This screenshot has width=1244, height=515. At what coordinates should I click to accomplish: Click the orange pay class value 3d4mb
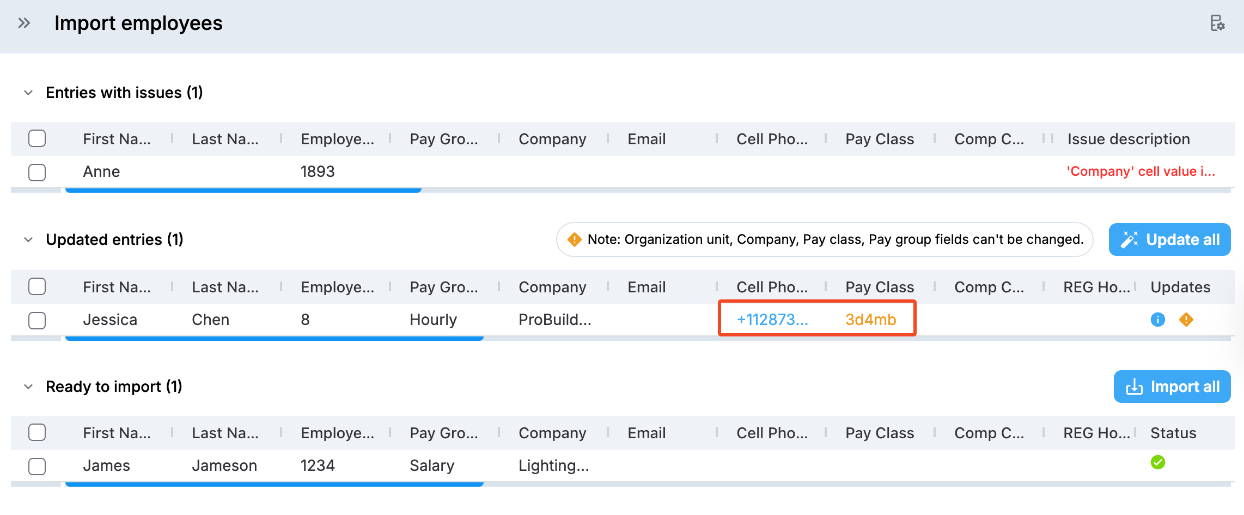(x=870, y=320)
